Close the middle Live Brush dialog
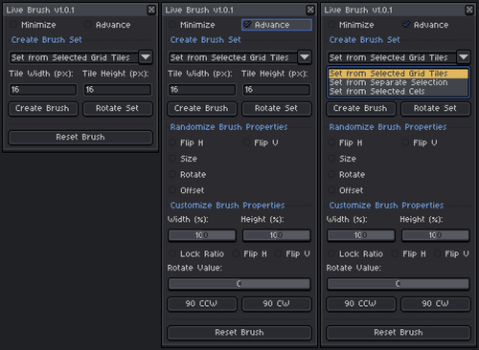The width and height of the screenshot is (479, 350). (x=310, y=10)
